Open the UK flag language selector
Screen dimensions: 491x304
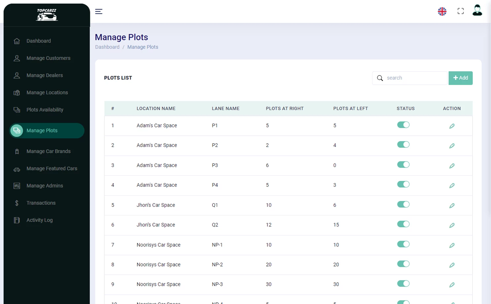(442, 11)
